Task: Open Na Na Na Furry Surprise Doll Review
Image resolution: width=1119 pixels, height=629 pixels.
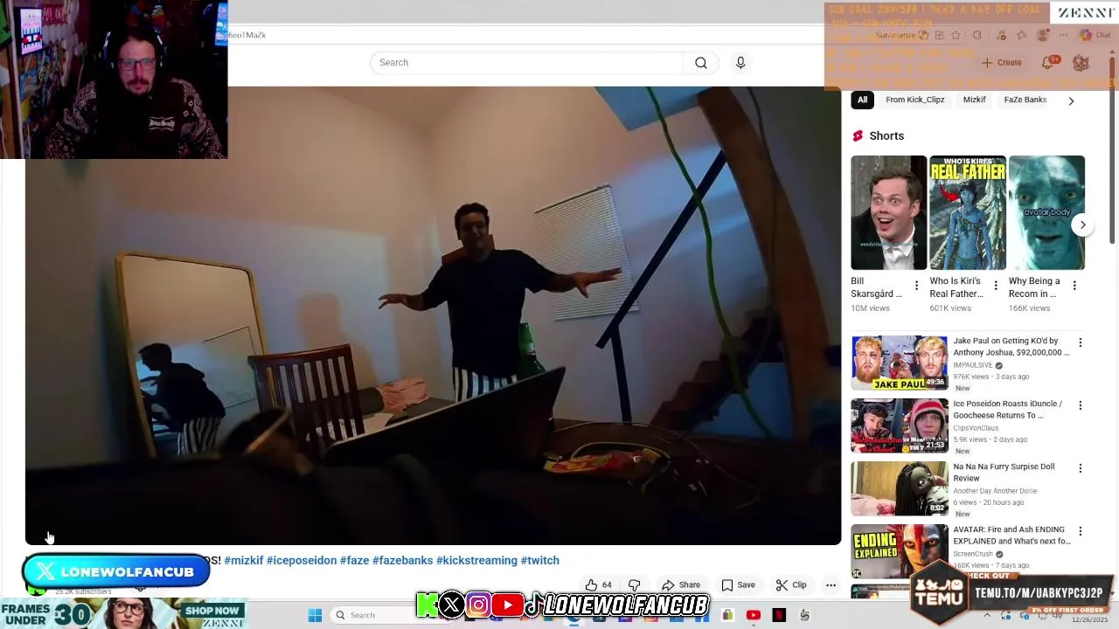Action: pos(1004,473)
